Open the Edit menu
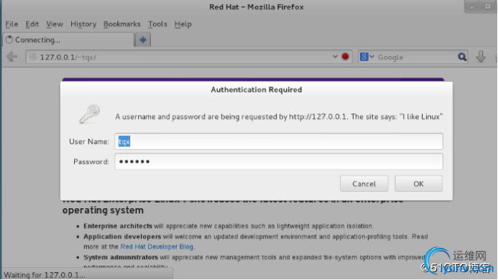498x280 pixels. (x=32, y=24)
